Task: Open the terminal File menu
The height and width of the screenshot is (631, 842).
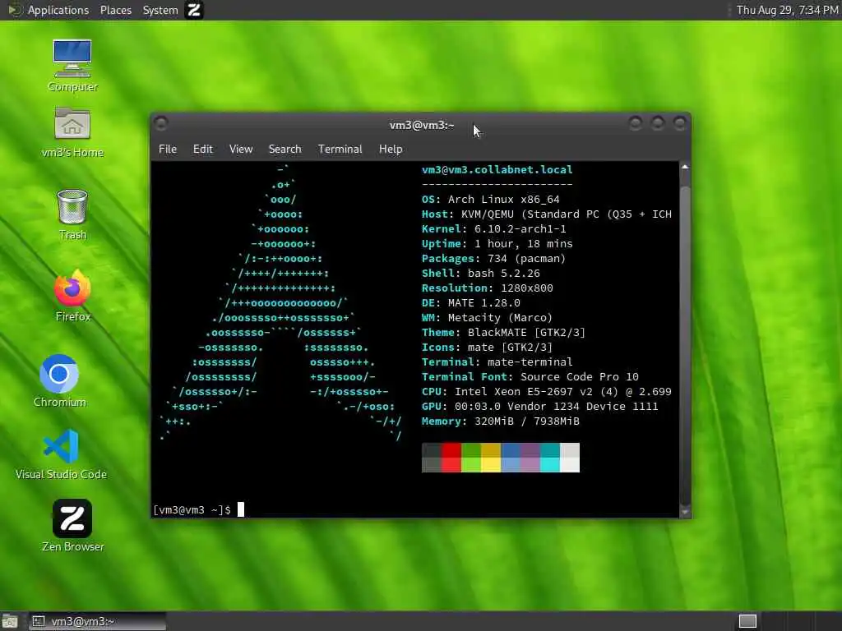Action: point(168,150)
